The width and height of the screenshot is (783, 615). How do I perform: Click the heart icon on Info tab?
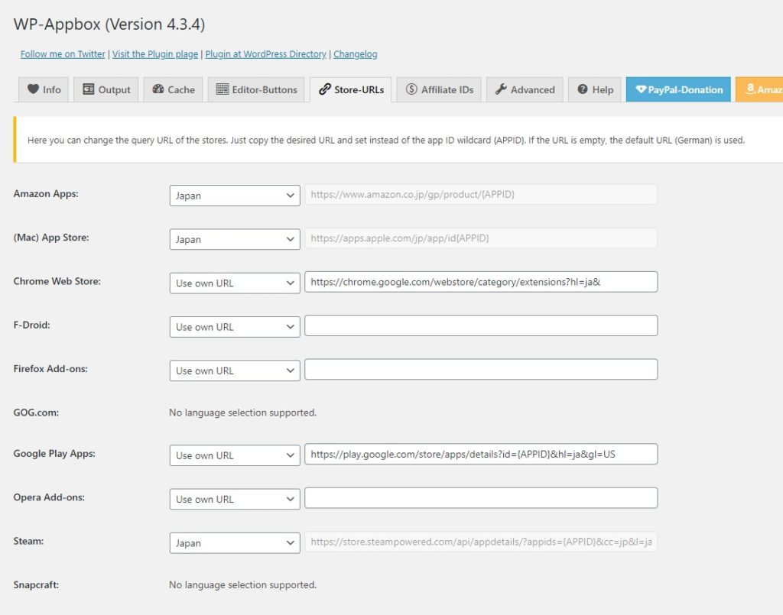[33, 89]
